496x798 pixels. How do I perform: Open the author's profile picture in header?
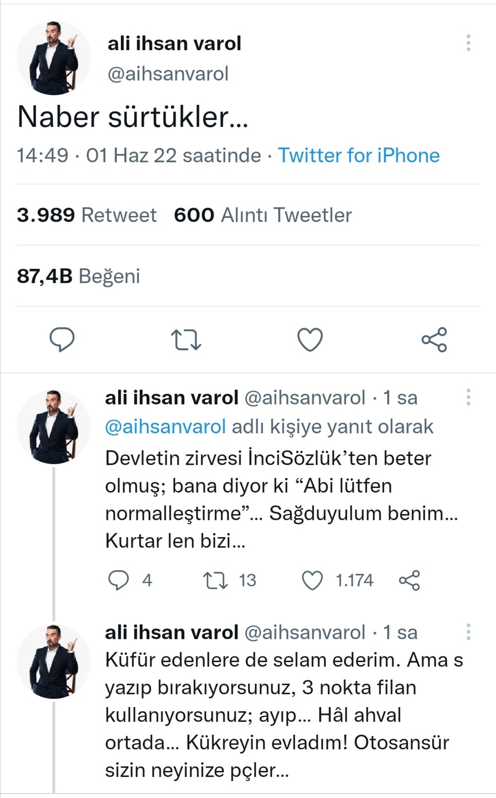click(54, 58)
